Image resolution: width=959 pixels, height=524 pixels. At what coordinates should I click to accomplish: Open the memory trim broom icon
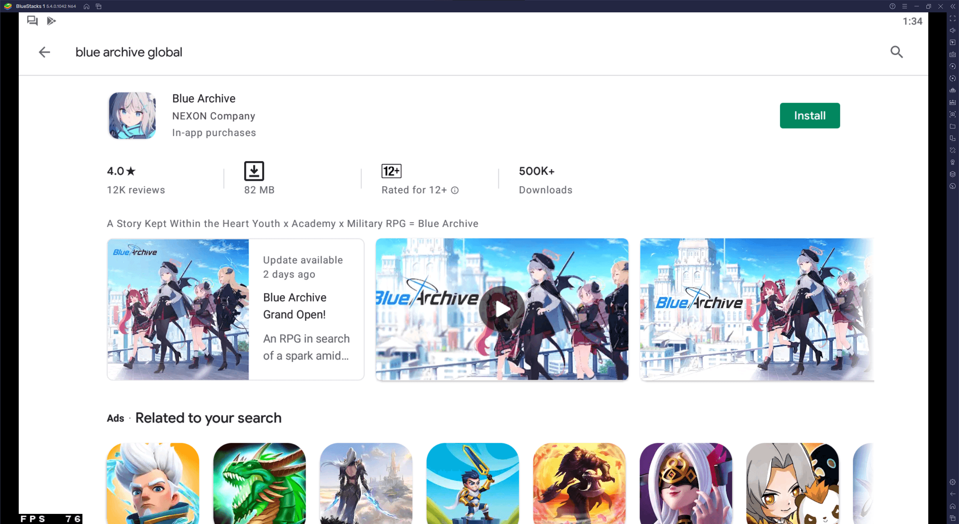[953, 90]
